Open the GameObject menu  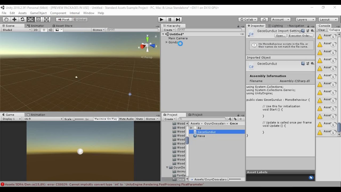38,13
